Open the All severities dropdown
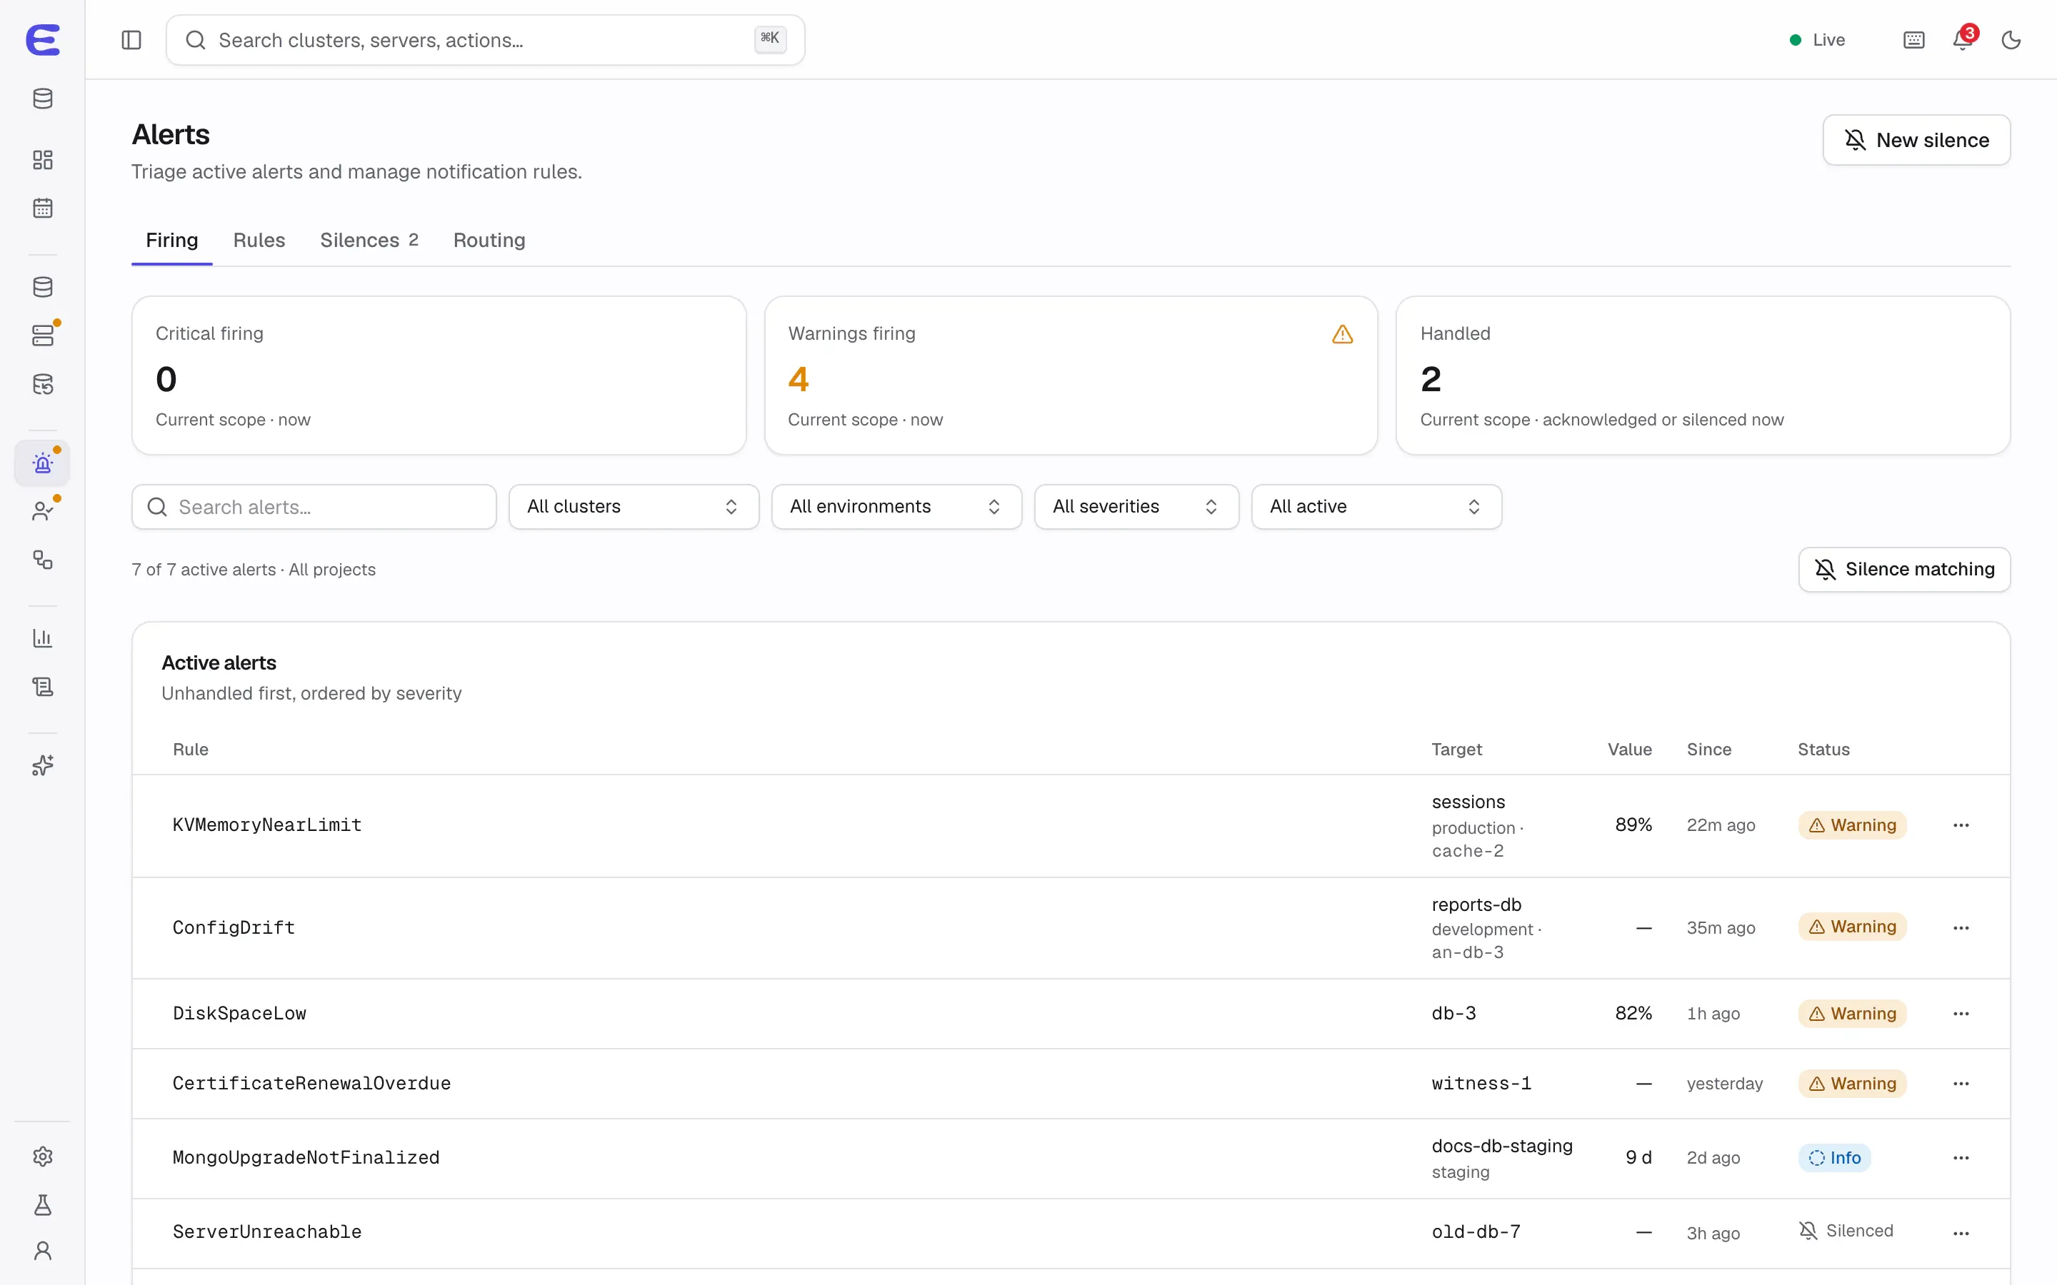Image resolution: width=2057 pixels, height=1285 pixels. tap(1136, 507)
